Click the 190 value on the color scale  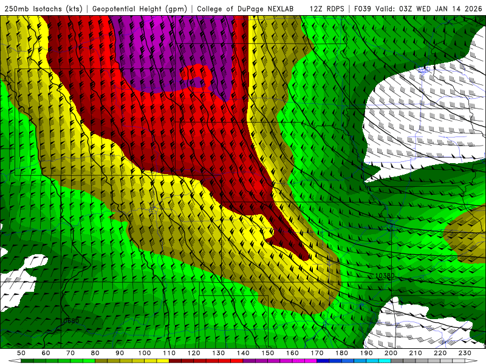click(366, 353)
